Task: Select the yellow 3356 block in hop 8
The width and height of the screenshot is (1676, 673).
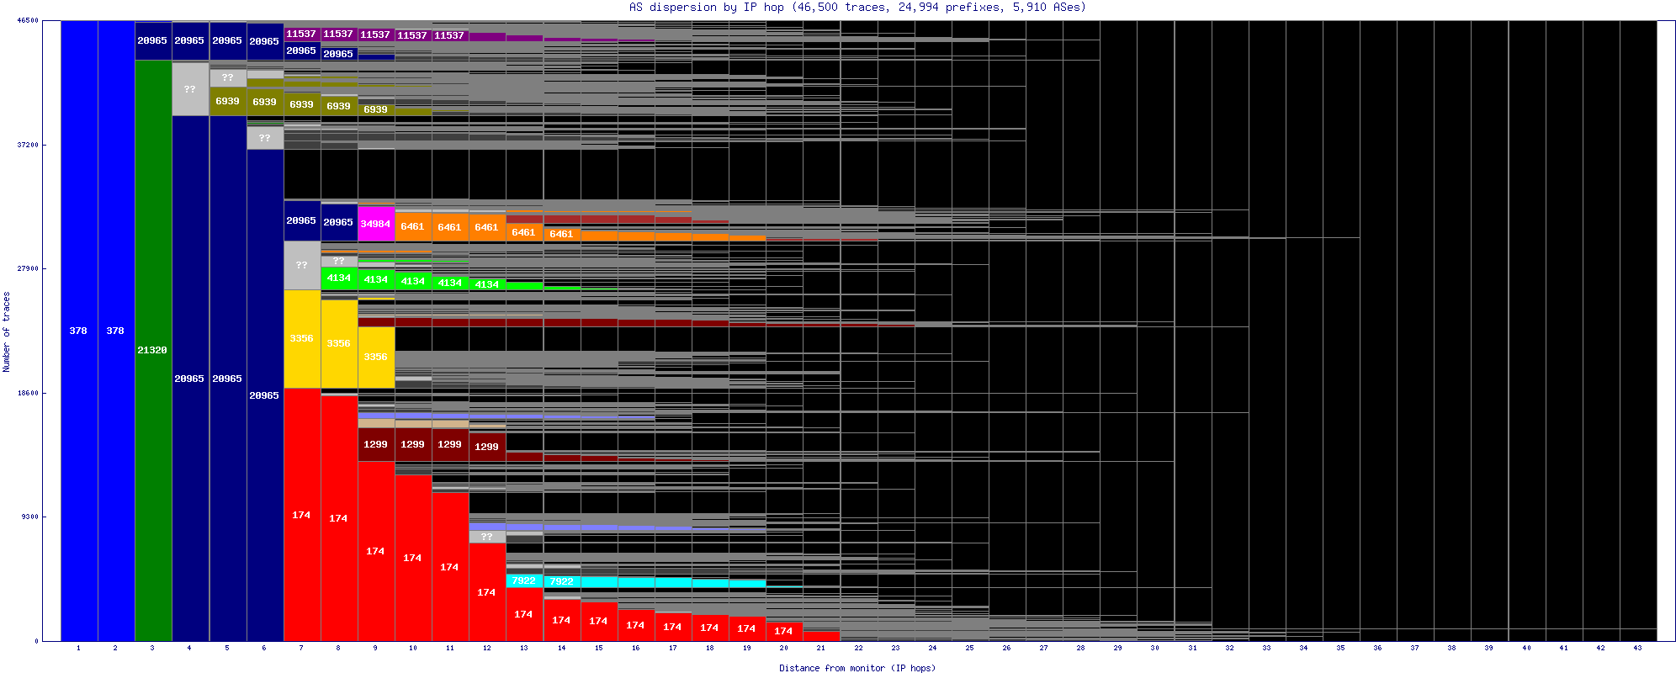Action: [338, 343]
